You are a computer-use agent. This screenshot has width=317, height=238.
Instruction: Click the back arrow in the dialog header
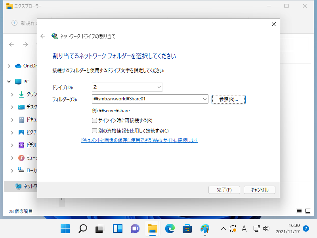(x=43, y=36)
